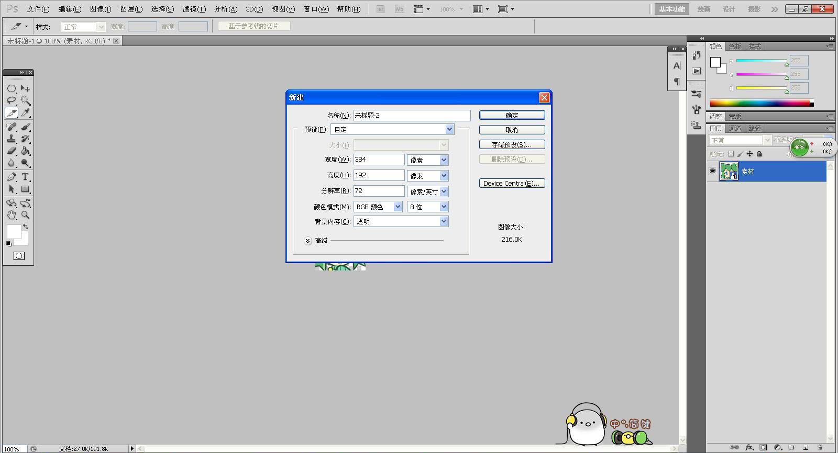Click the color spectrum ramp bar
The height and width of the screenshot is (453, 838).
pos(762,103)
